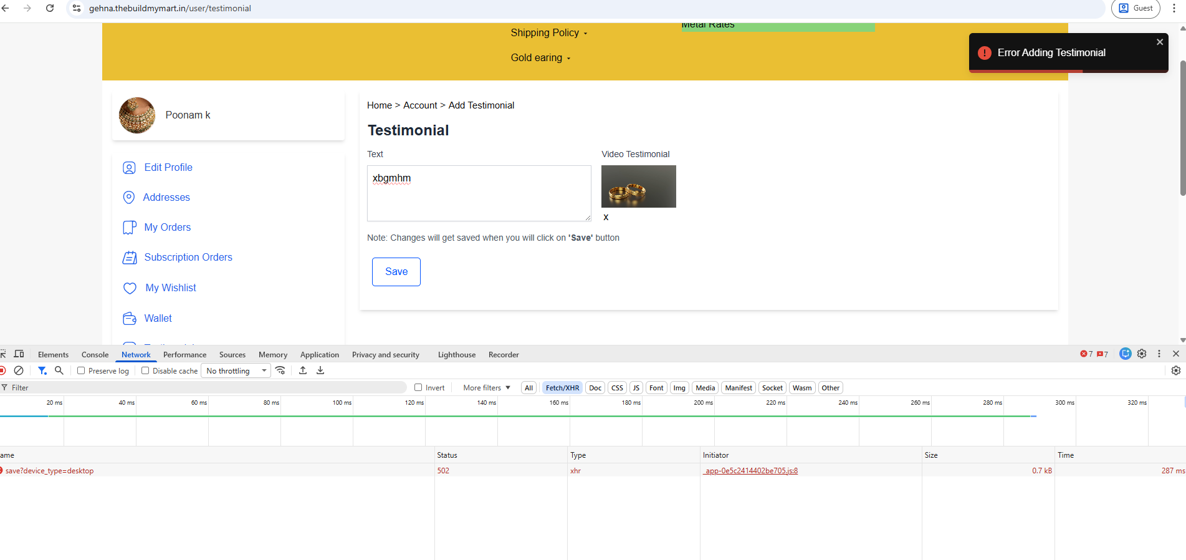The image size is (1186, 560).
Task: Switch to the Memory tab
Action: click(273, 354)
